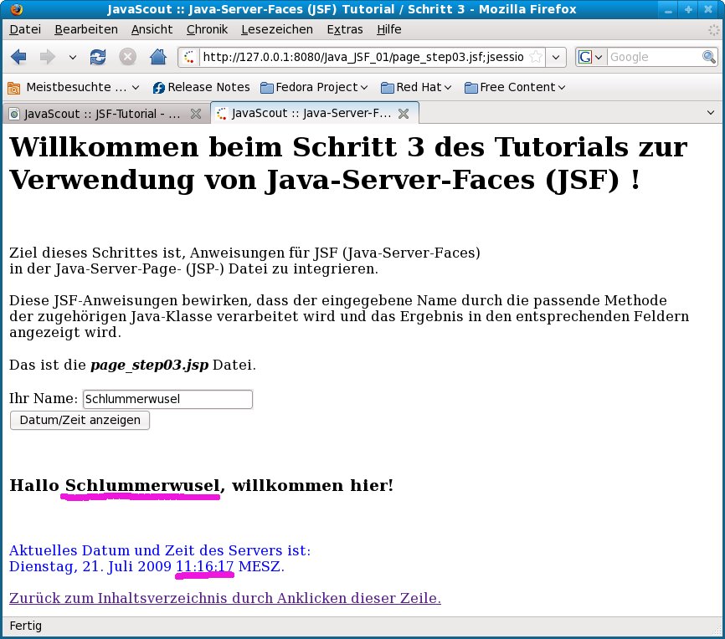The height and width of the screenshot is (639, 725).
Task: Reload the current page
Action: [98, 57]
